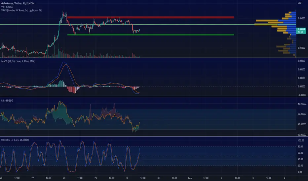308x181 pixels.
Task: Click the 31 date label on time axis
Action: [x=158, y=178]
